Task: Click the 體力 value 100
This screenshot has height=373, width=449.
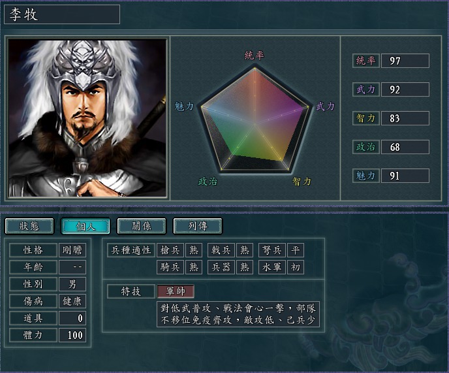Action: [72, 335]
